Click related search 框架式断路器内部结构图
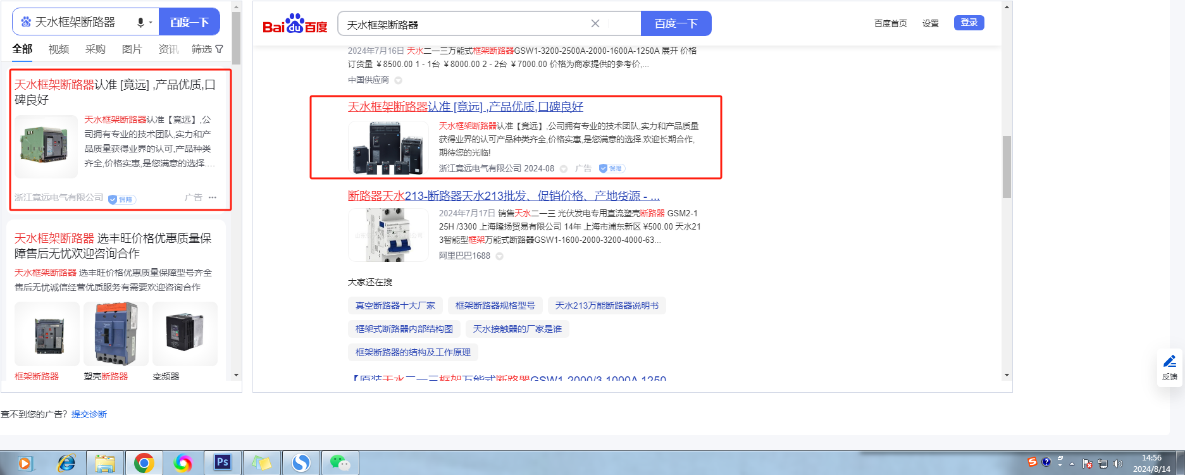 [x=404, y=329]
